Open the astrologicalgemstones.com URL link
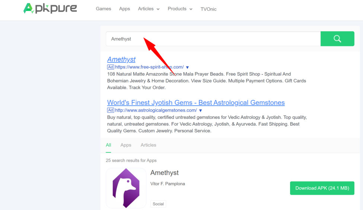The height and width of the screenshot is (210, 363). 156,110
